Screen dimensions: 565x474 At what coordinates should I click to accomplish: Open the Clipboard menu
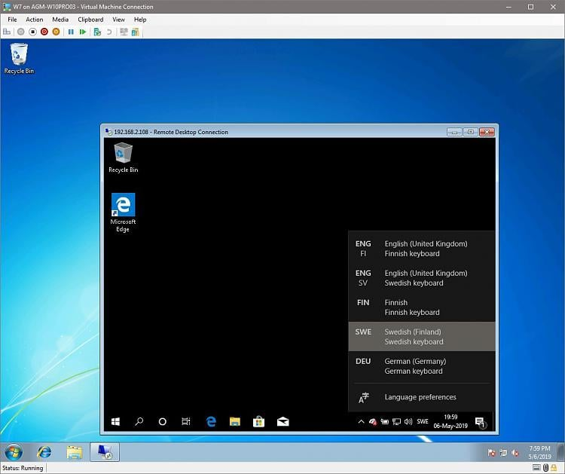click(90, 20)
